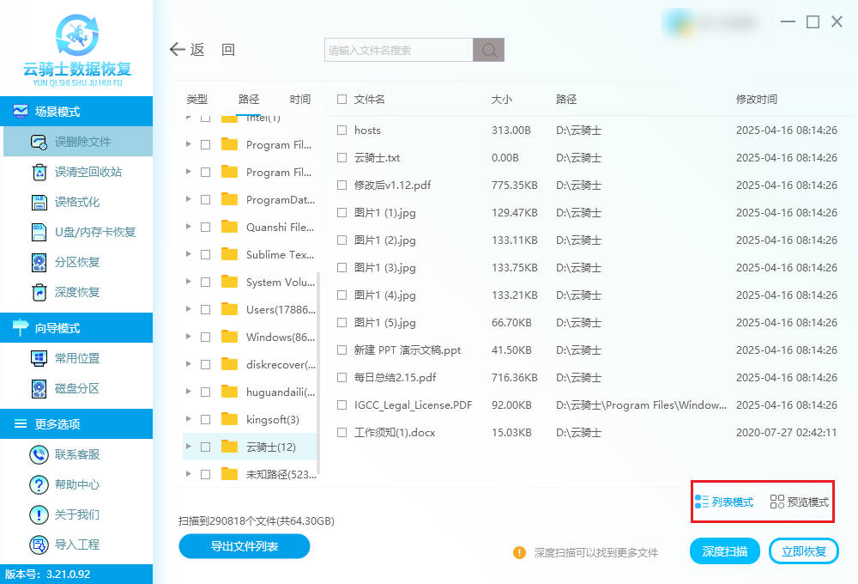Click the 返回 back text

pyautogui.click(x=212, y=50)
